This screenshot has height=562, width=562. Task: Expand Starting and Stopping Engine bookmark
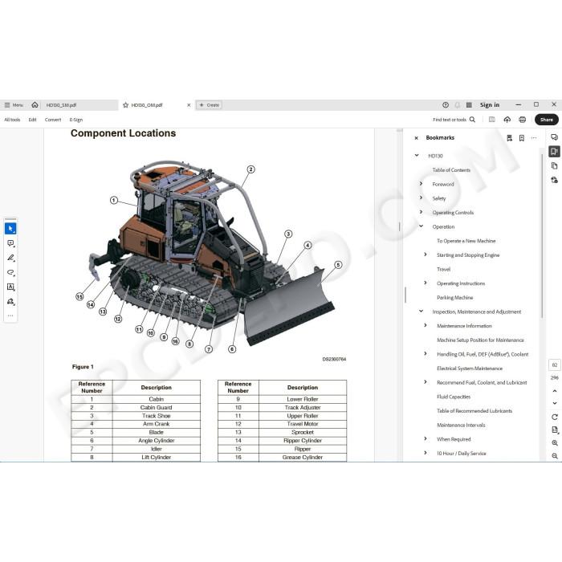tap(426, 255)
